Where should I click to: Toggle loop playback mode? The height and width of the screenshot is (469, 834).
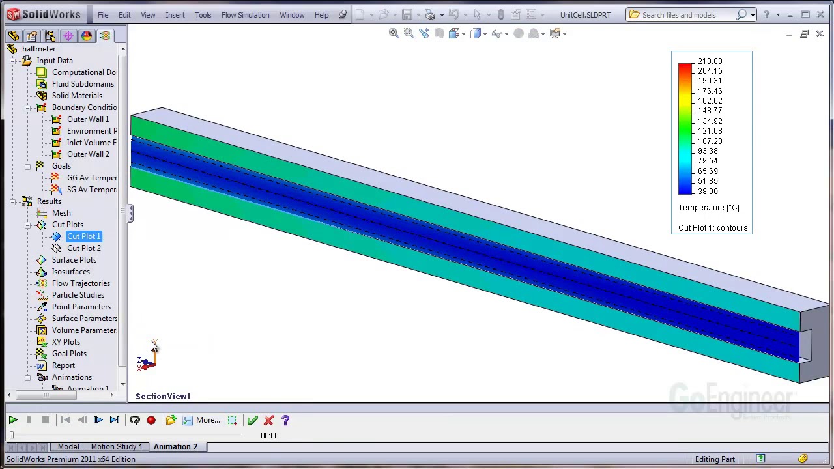(x=134, y=420)
